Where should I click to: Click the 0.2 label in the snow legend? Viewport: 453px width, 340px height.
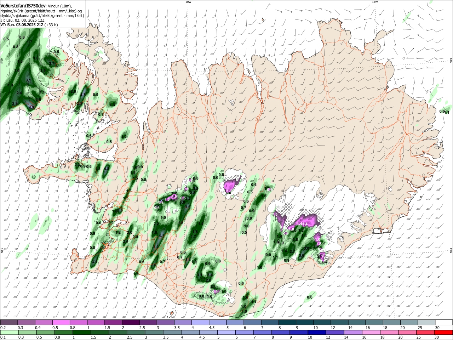[x=3, y=328]
